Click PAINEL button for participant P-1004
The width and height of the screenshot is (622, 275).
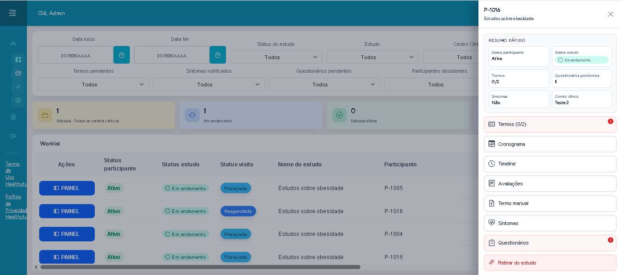pos(67,234)
